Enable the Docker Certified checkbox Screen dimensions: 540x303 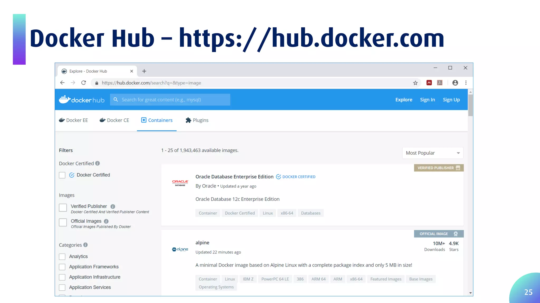[x=62, y=175]
